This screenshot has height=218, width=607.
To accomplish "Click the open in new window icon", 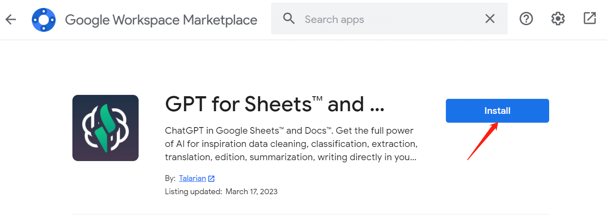I will (590, 19).
